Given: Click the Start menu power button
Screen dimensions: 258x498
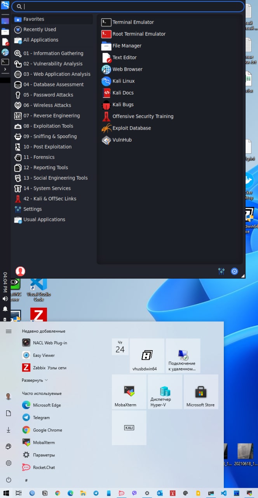Looking at the screenshot, I should pos(9,480).
